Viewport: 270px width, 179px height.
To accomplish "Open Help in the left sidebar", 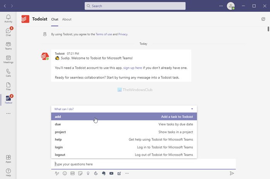I will 8,172.
